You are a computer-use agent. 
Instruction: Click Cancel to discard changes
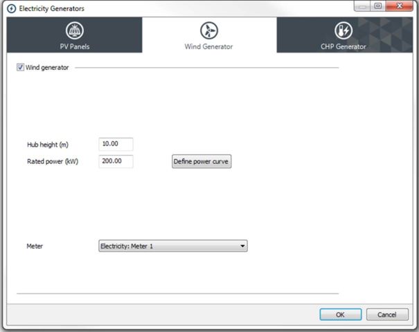[x=387, y=314]
